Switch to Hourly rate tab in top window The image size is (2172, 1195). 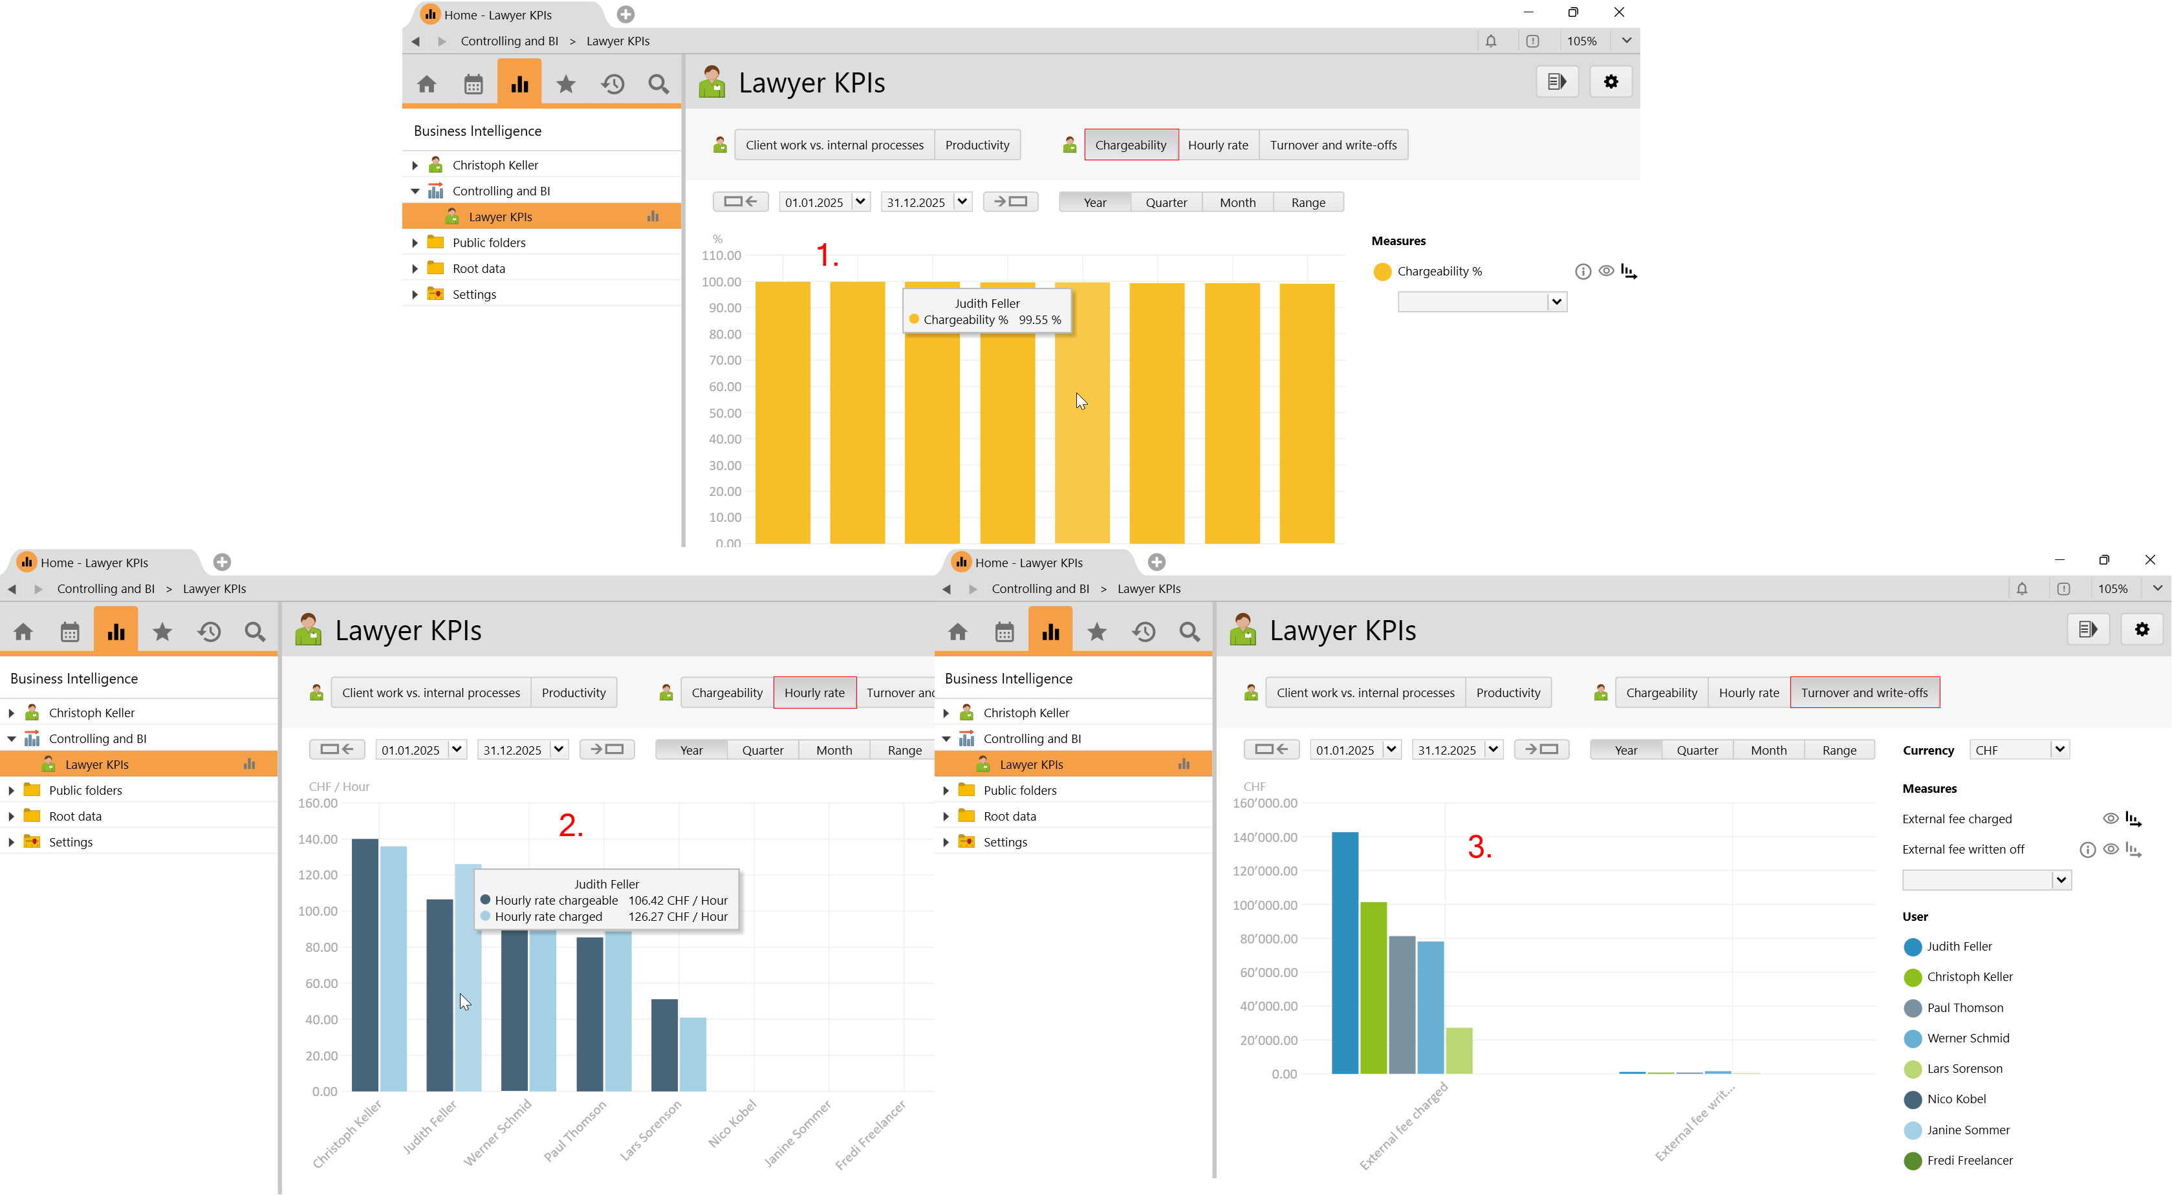tap(1217, 145)
